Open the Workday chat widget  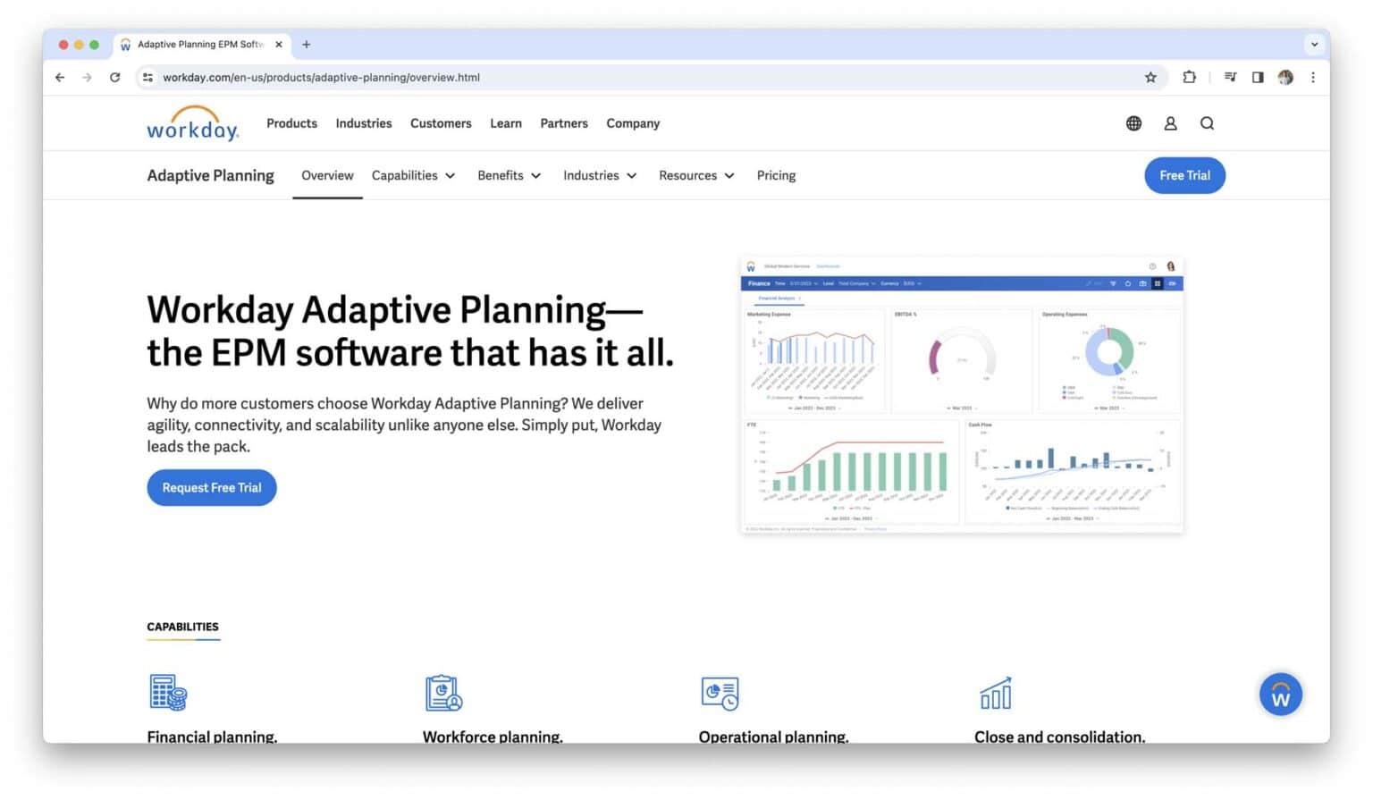pyautogui.click(x=1280, y=695)
